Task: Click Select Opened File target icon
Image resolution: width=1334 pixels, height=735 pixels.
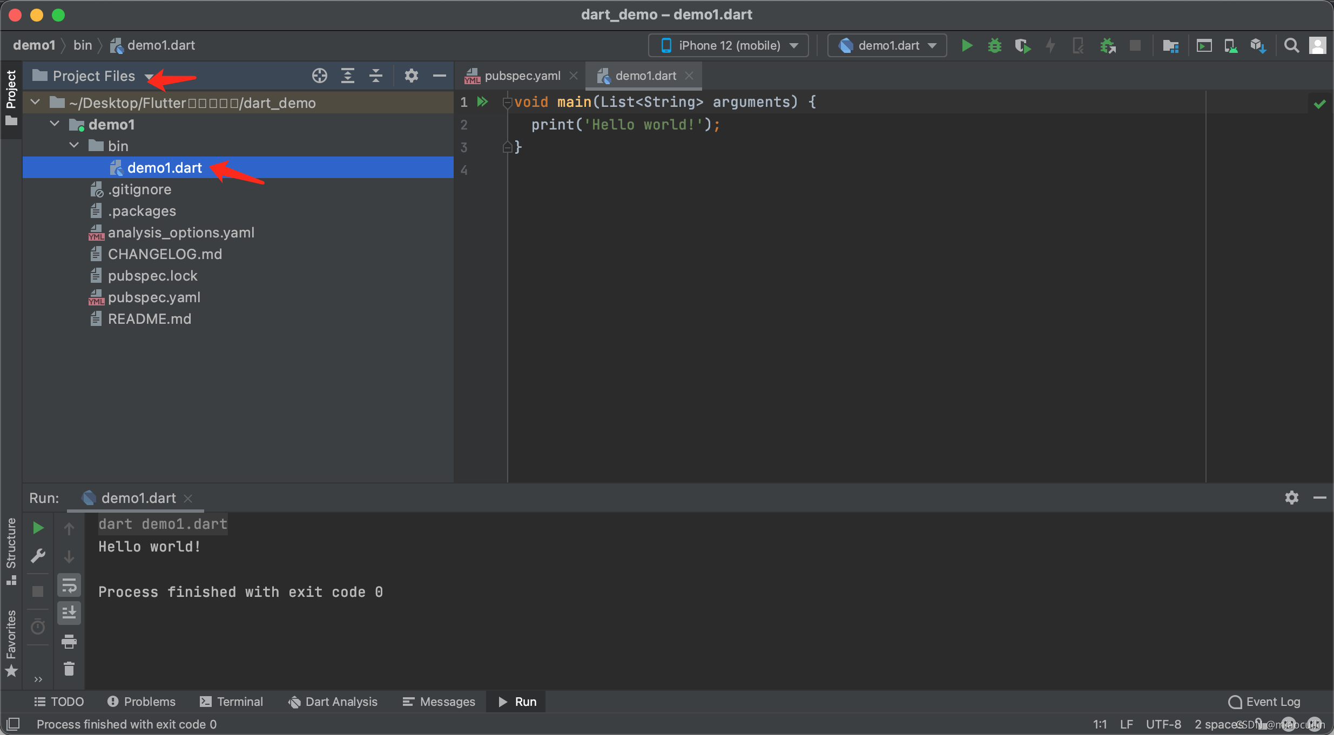Action: (x=319, y=76)
